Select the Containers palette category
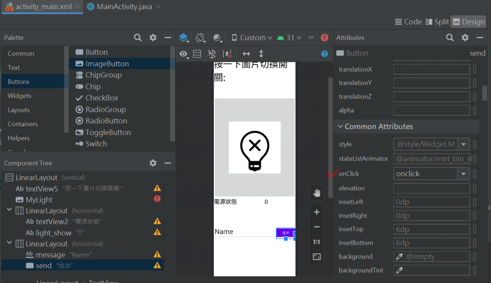Viewport: 491px width, 283px height. pos(23,124)
